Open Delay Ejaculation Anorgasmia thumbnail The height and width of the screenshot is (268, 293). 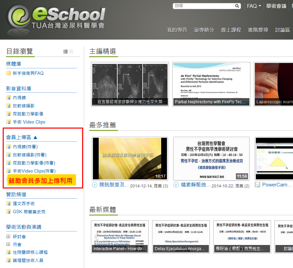181,237
